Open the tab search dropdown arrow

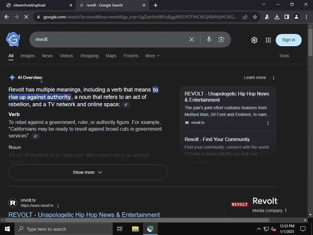click(x=264, y=4)
